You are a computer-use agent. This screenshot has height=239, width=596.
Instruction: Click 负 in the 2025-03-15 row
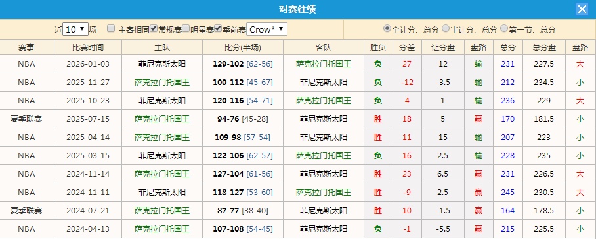click(x=378, y=156)
